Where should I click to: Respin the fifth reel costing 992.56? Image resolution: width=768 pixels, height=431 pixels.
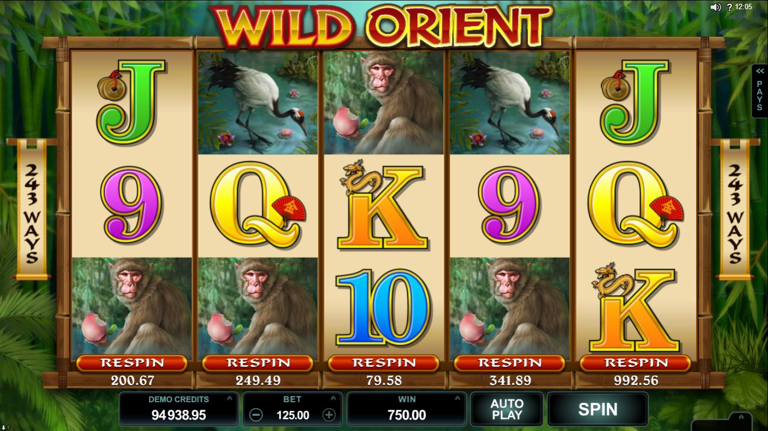(635, 363)
